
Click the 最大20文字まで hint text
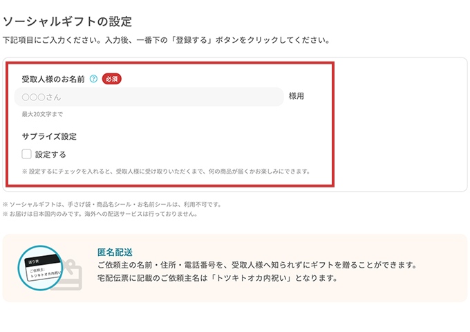tap(42, 114)
